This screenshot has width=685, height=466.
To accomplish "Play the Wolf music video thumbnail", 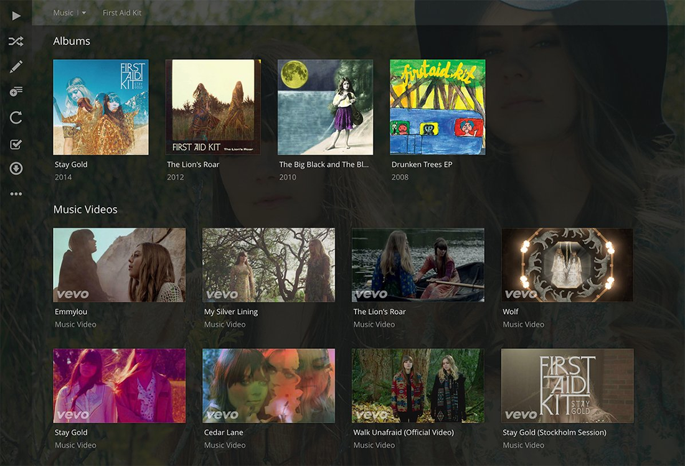I will click(x=567, y=265).
